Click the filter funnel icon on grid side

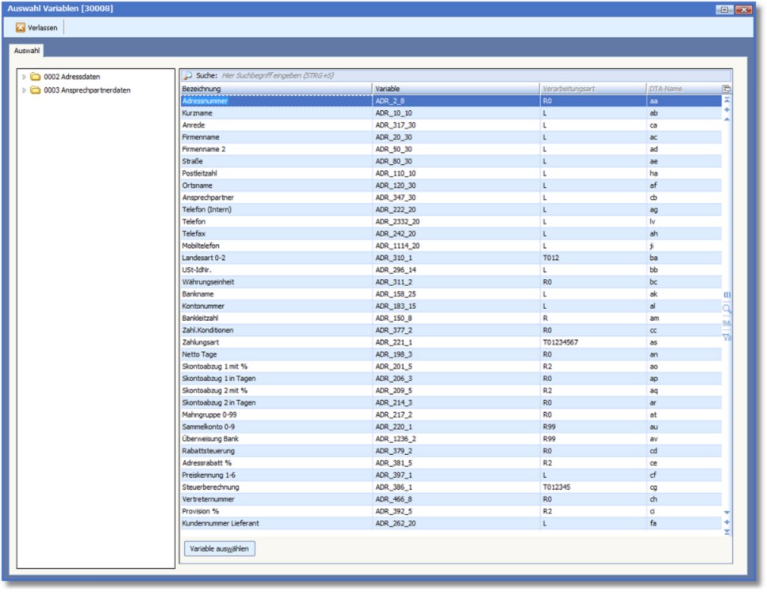coord(727,337)
